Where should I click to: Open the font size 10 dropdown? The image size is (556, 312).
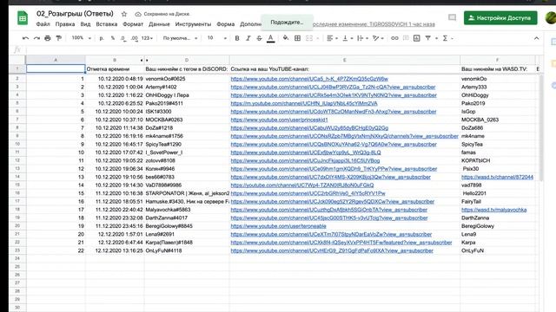coord(216,38)
